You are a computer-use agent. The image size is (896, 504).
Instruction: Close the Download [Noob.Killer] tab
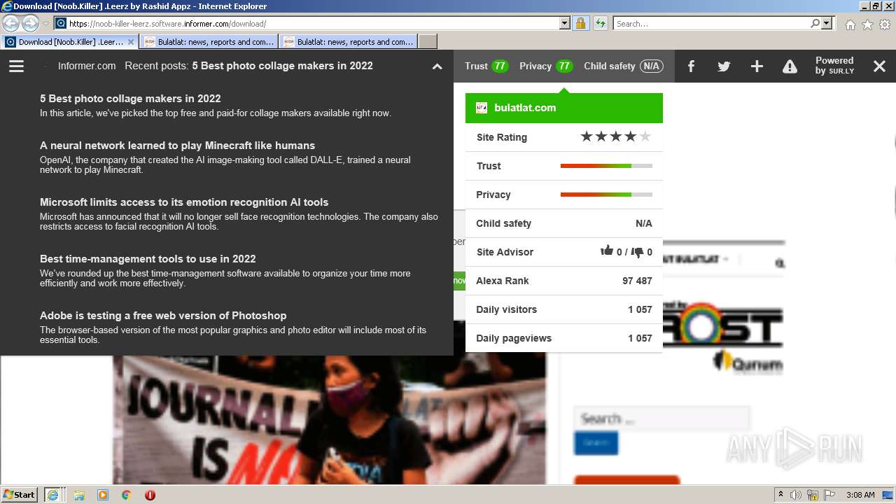pos(130,42)
